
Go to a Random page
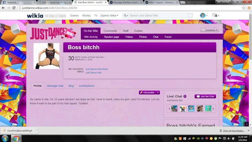pos(111,37)
